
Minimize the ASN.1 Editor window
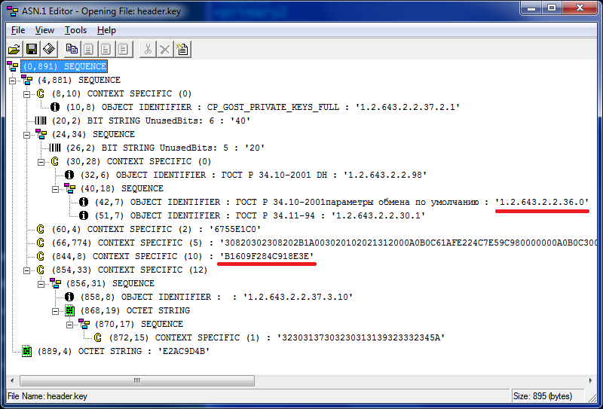click(x=532, y=8)
